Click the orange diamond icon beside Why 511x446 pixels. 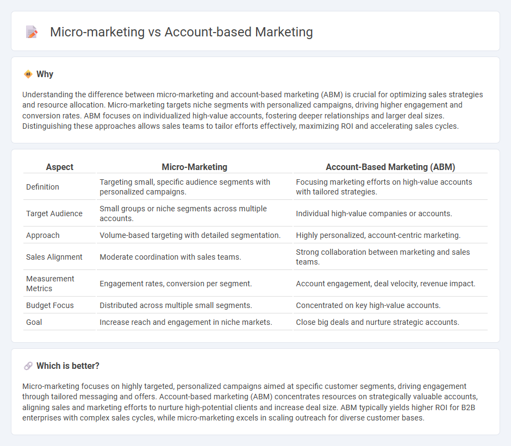point(28,74)
